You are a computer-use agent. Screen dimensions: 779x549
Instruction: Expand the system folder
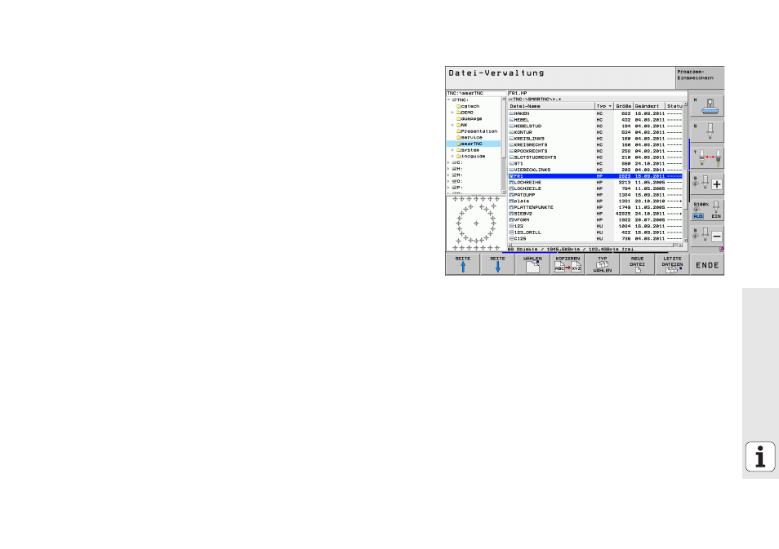point(452,150)
